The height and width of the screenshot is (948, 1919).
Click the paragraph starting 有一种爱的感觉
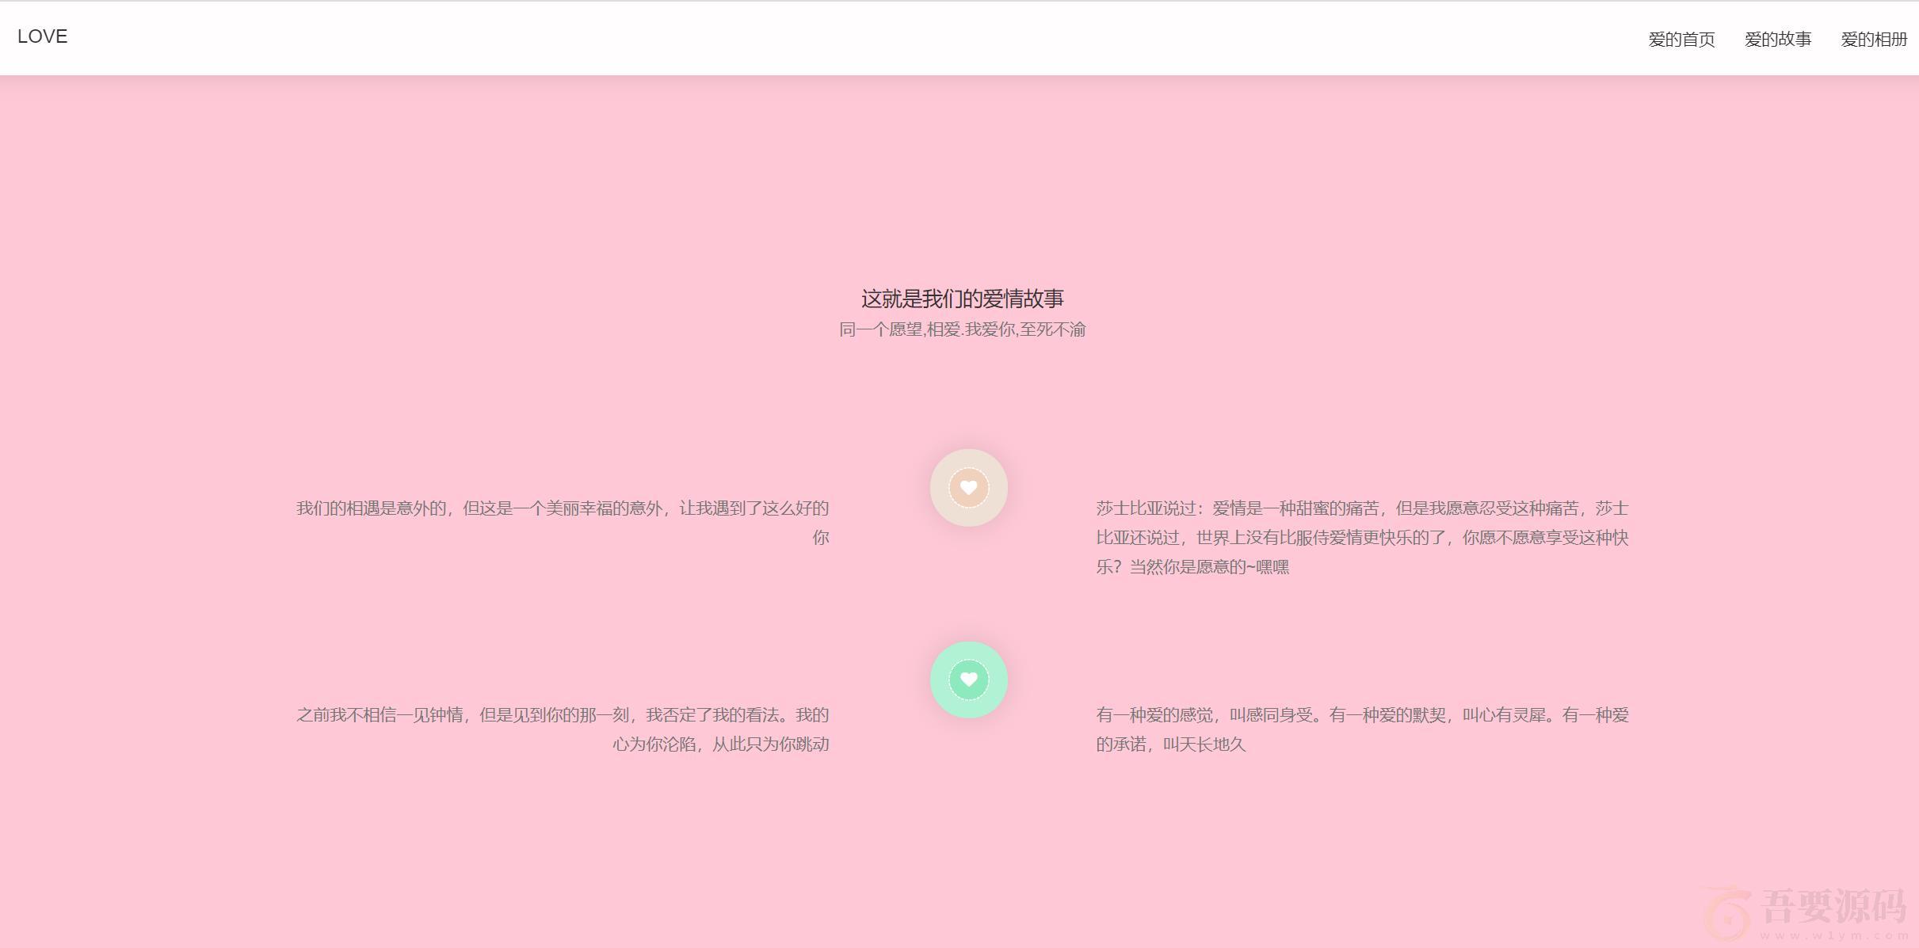click(1362, 729)
